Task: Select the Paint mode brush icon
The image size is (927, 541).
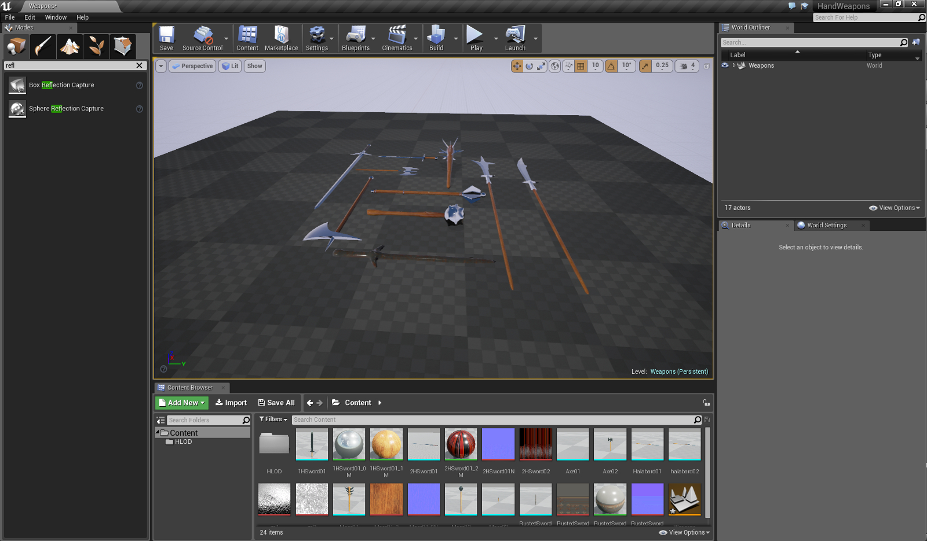Action: (43, 46)
